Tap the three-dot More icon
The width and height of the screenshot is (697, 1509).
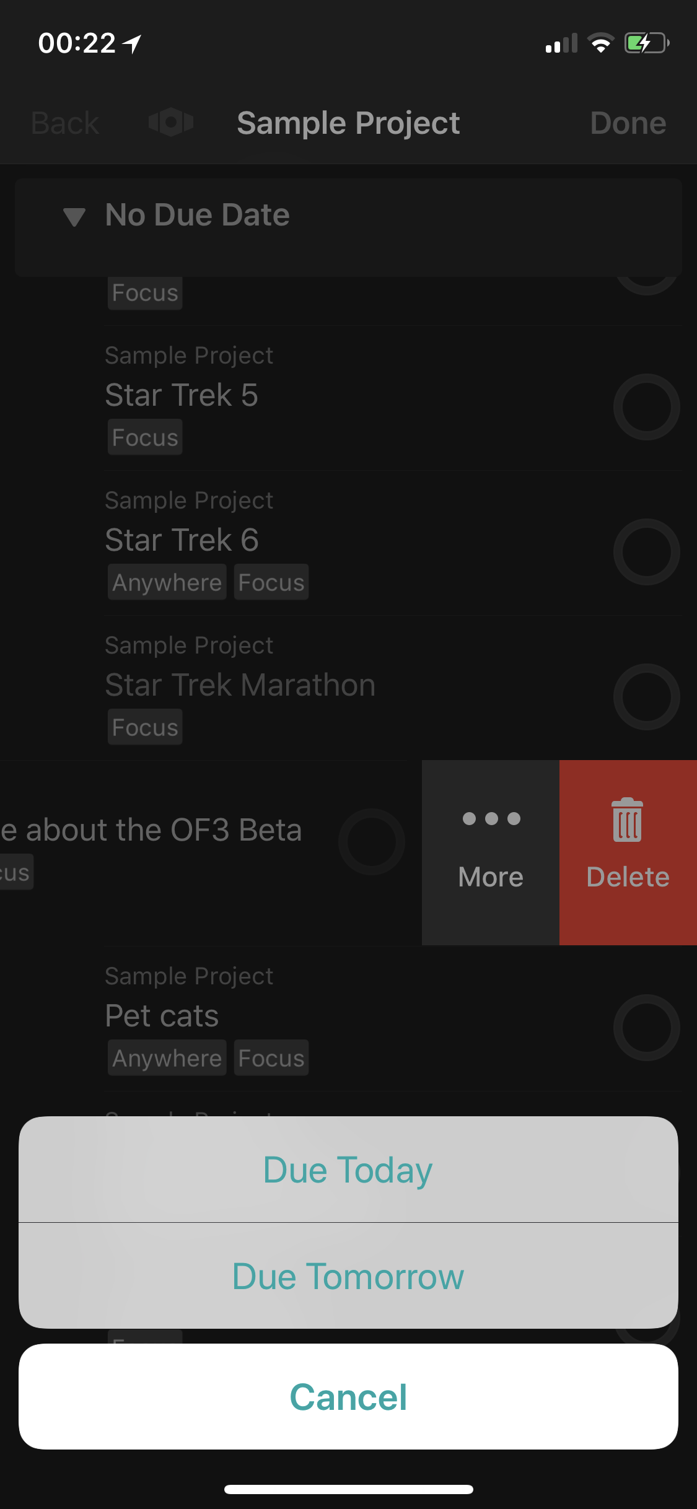pos(491,819)
